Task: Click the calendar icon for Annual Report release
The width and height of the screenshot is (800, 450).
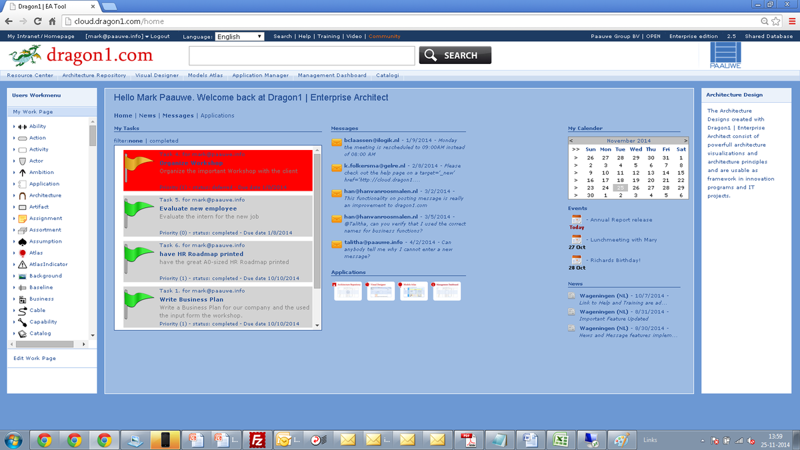Action: click(x=577, y=219)
